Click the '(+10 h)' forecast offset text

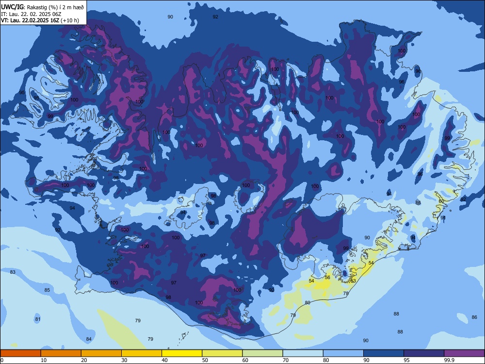click(x=70, y=21)
